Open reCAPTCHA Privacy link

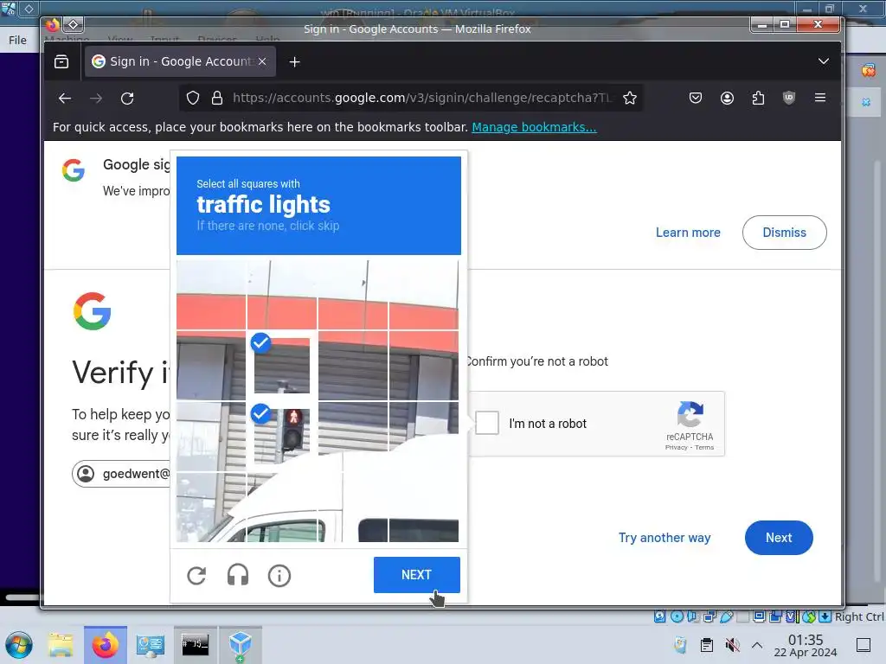coord(676,447)
